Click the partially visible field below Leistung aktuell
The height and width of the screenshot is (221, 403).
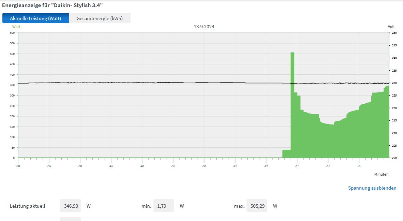[71, 219]
